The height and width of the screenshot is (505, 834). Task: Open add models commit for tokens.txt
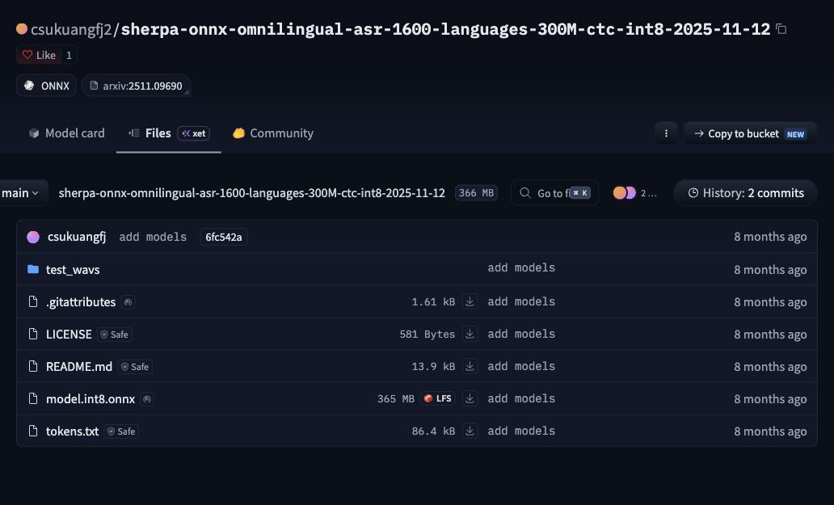(521, 431)
